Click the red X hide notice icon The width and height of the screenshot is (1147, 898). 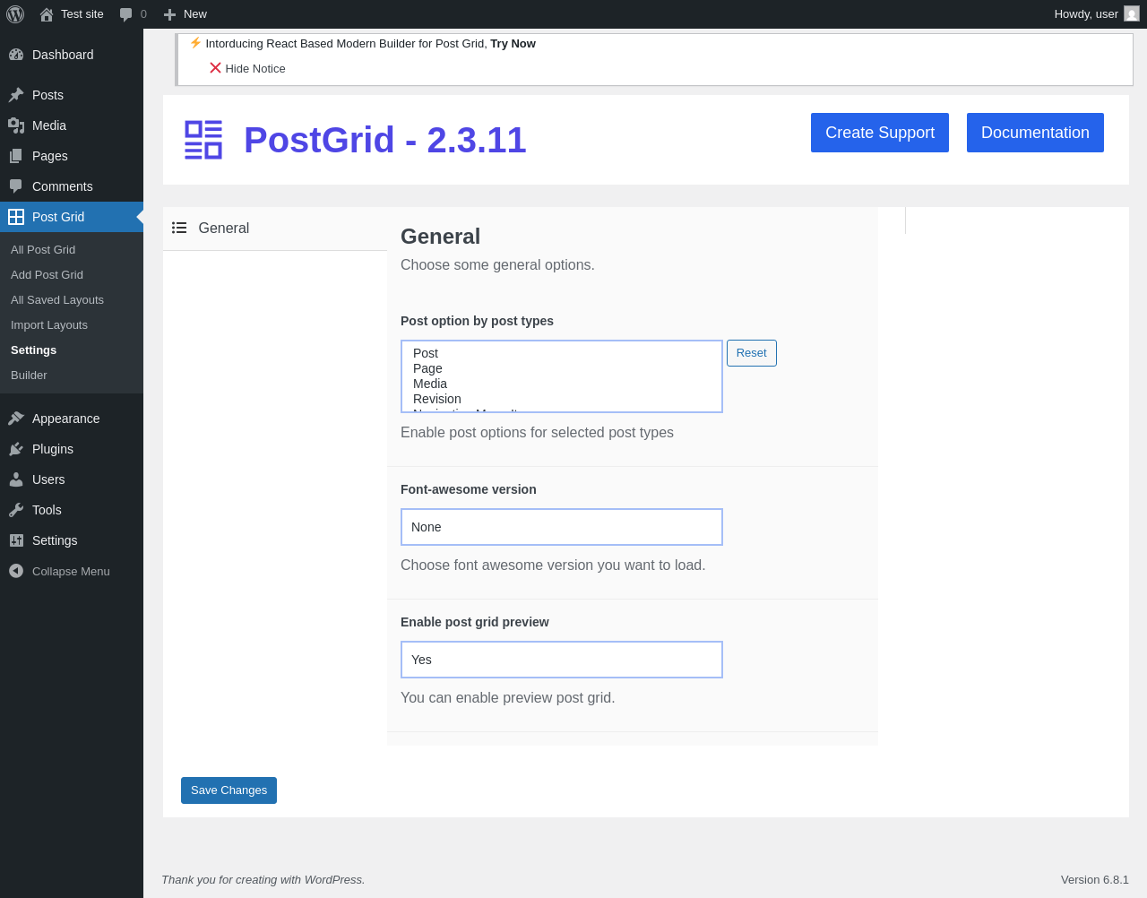(x=215, y=68)
